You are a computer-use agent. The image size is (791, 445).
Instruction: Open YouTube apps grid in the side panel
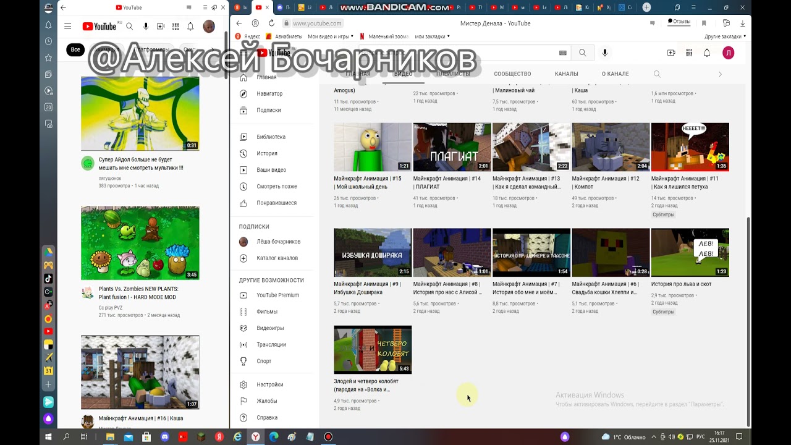pyautogui.click(x=176, y=27)
